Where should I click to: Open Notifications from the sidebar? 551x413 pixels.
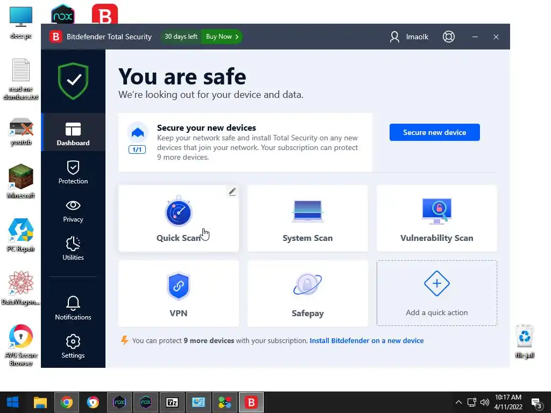(x=73, y=308)
